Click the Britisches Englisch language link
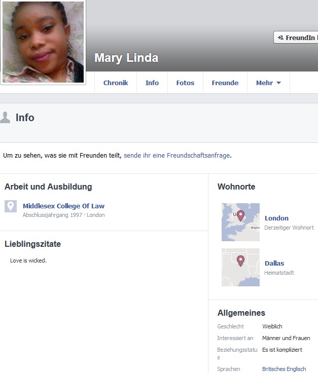 [284, 369]
